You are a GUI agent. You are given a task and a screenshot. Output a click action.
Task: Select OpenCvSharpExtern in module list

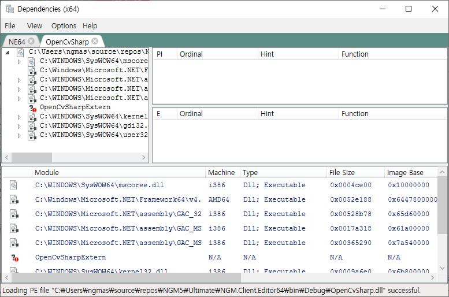pyautogui.click(x=220, y=257)
